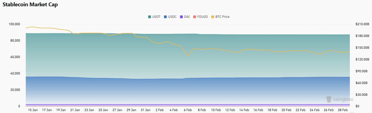Click the Stablecoin Market Cap title
Image resolution: width=372 pixels, height=113 pixels.
[30, 5]
